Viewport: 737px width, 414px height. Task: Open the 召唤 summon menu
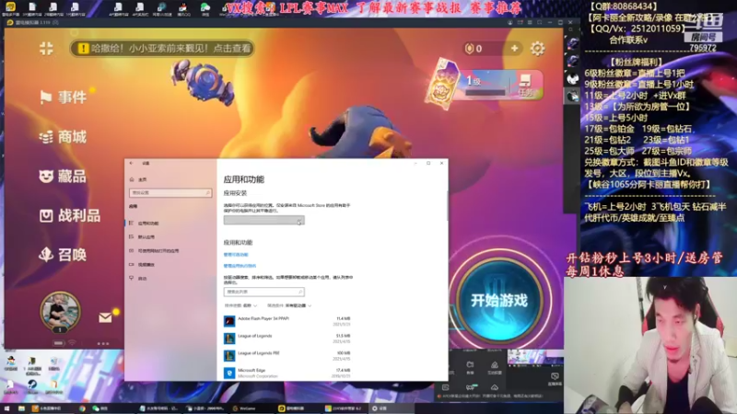point(64,255)
